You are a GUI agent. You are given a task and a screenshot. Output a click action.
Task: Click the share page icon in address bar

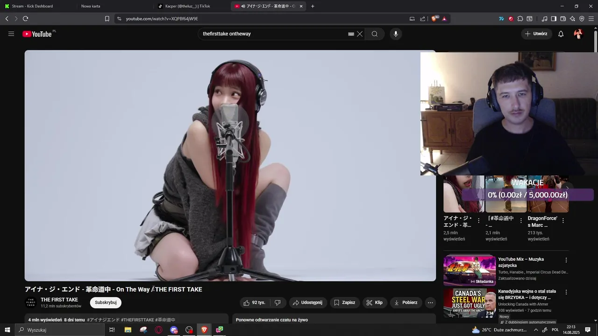click(x=423, y=19)
